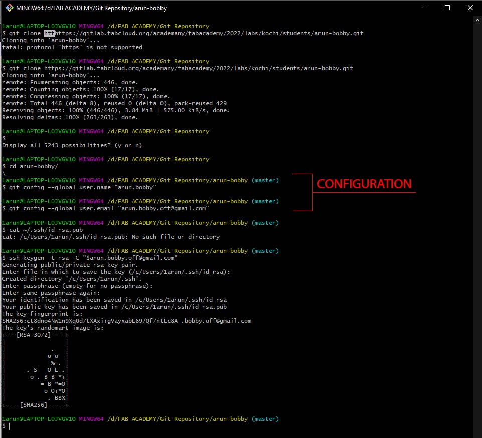Click the "Created directory '/c/Users/1arun/.ssh'." line

click(72, 279)
